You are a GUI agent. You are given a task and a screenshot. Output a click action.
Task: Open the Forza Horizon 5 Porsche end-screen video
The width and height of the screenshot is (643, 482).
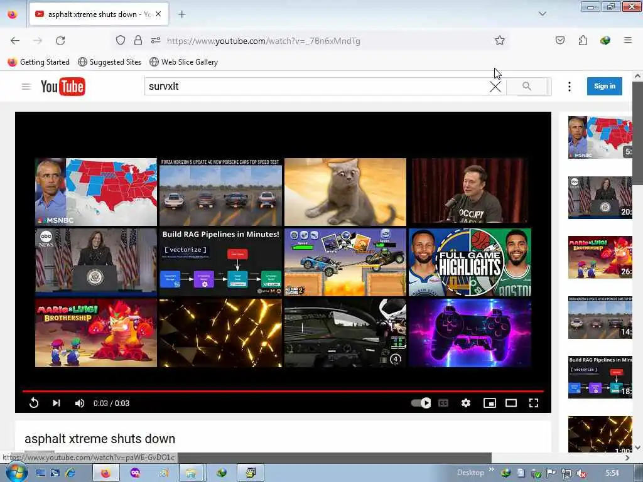[220, 192]
